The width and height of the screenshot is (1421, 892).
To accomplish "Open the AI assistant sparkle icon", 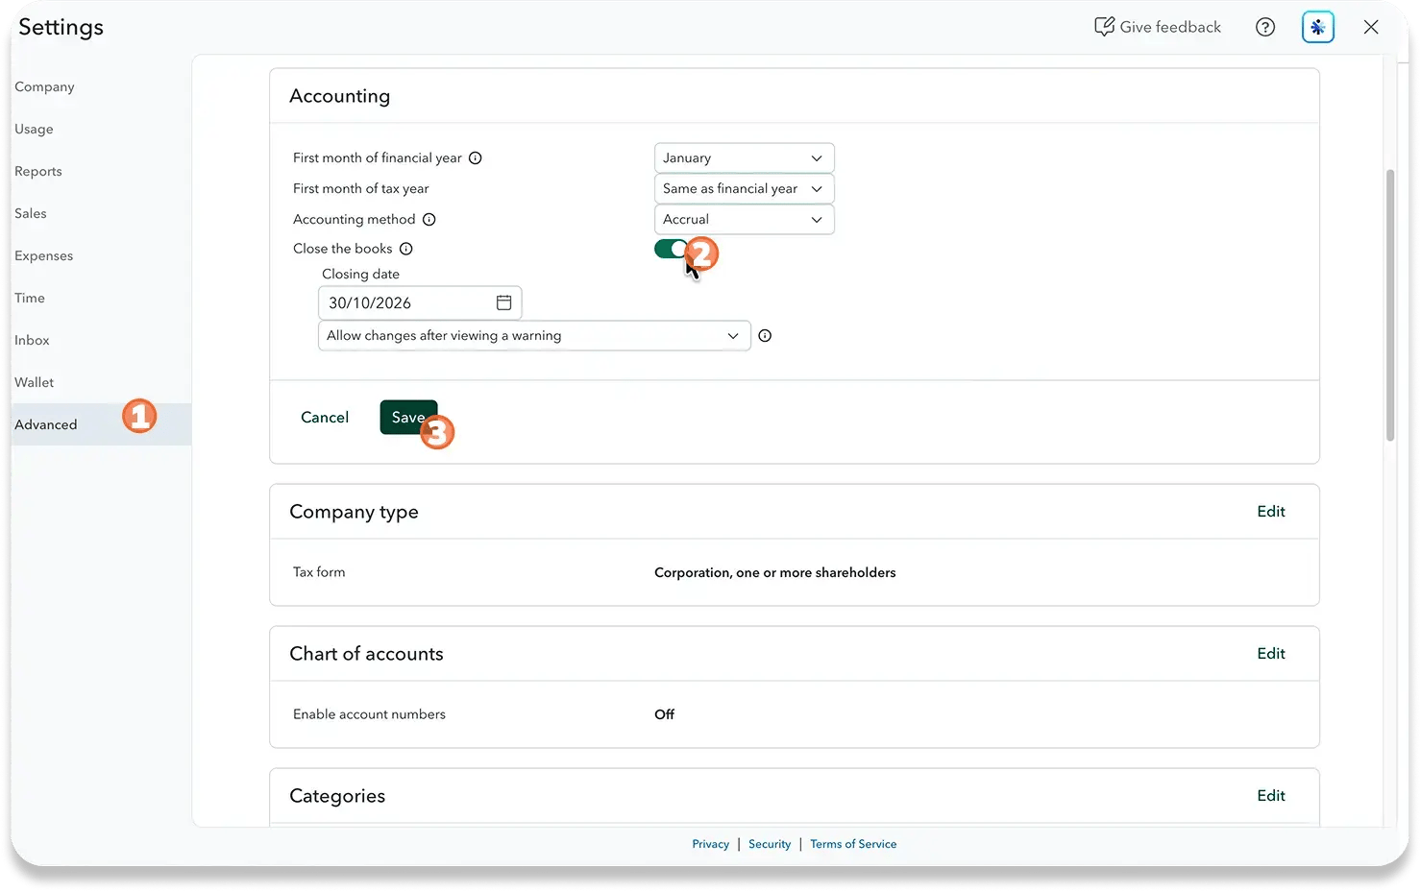I will click(1318, 27).
